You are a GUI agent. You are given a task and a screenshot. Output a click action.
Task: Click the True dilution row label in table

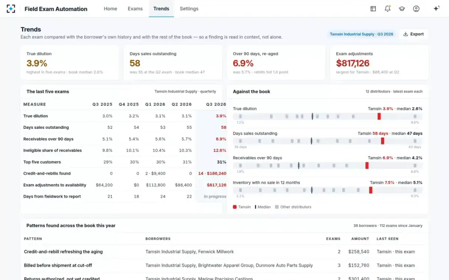tap(36, 116)
